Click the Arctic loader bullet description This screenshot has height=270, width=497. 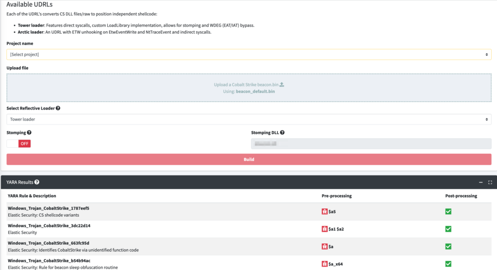[x=115, y=32]
